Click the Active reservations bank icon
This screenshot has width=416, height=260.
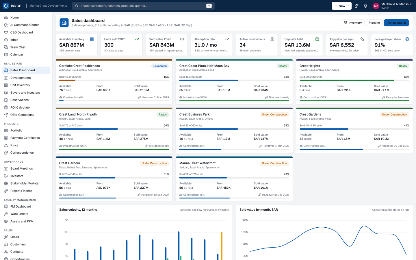[x=272, y=39]
